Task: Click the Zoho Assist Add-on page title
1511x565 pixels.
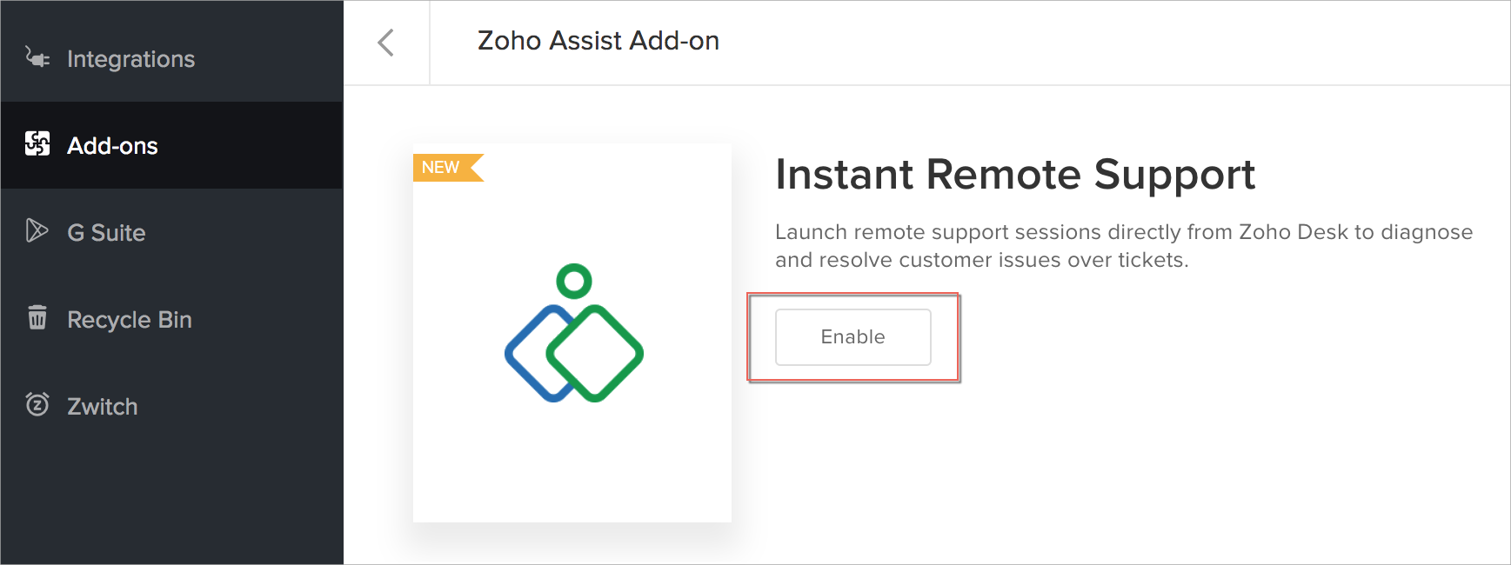Action: (598, 41)
